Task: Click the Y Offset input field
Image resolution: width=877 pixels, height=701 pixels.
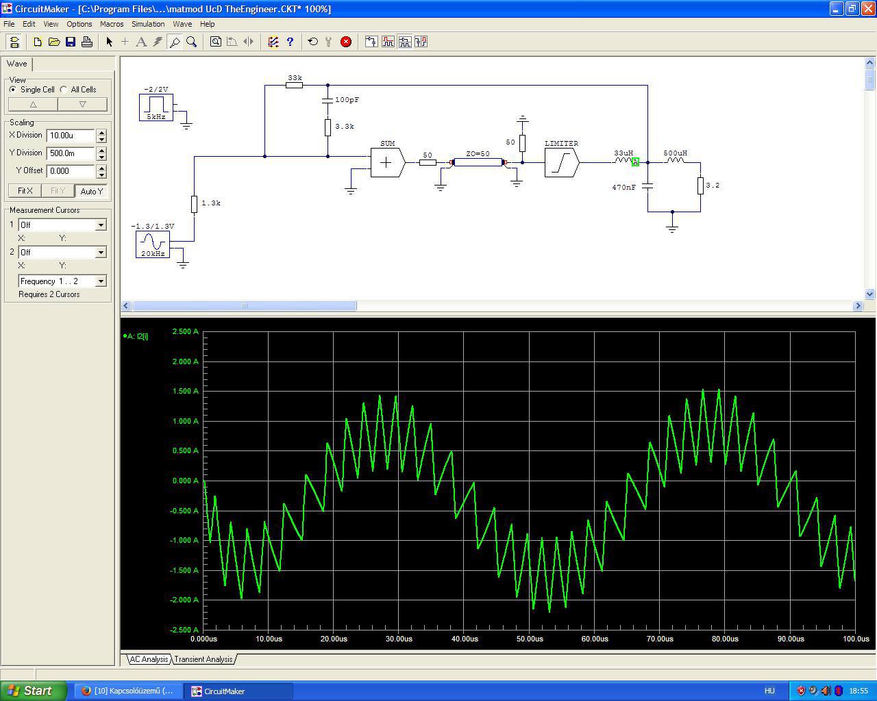Action: pyautogui.click(x=71, y=171)
